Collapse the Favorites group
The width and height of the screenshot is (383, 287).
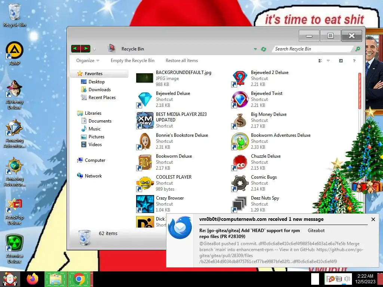99,74
